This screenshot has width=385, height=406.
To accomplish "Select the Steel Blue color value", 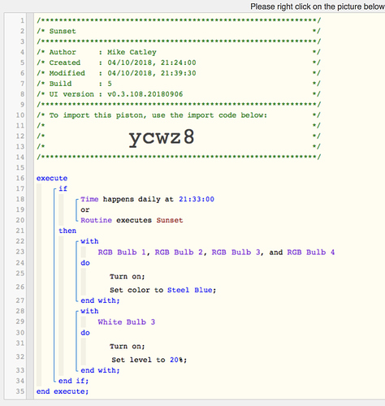I will pos(189,290).
